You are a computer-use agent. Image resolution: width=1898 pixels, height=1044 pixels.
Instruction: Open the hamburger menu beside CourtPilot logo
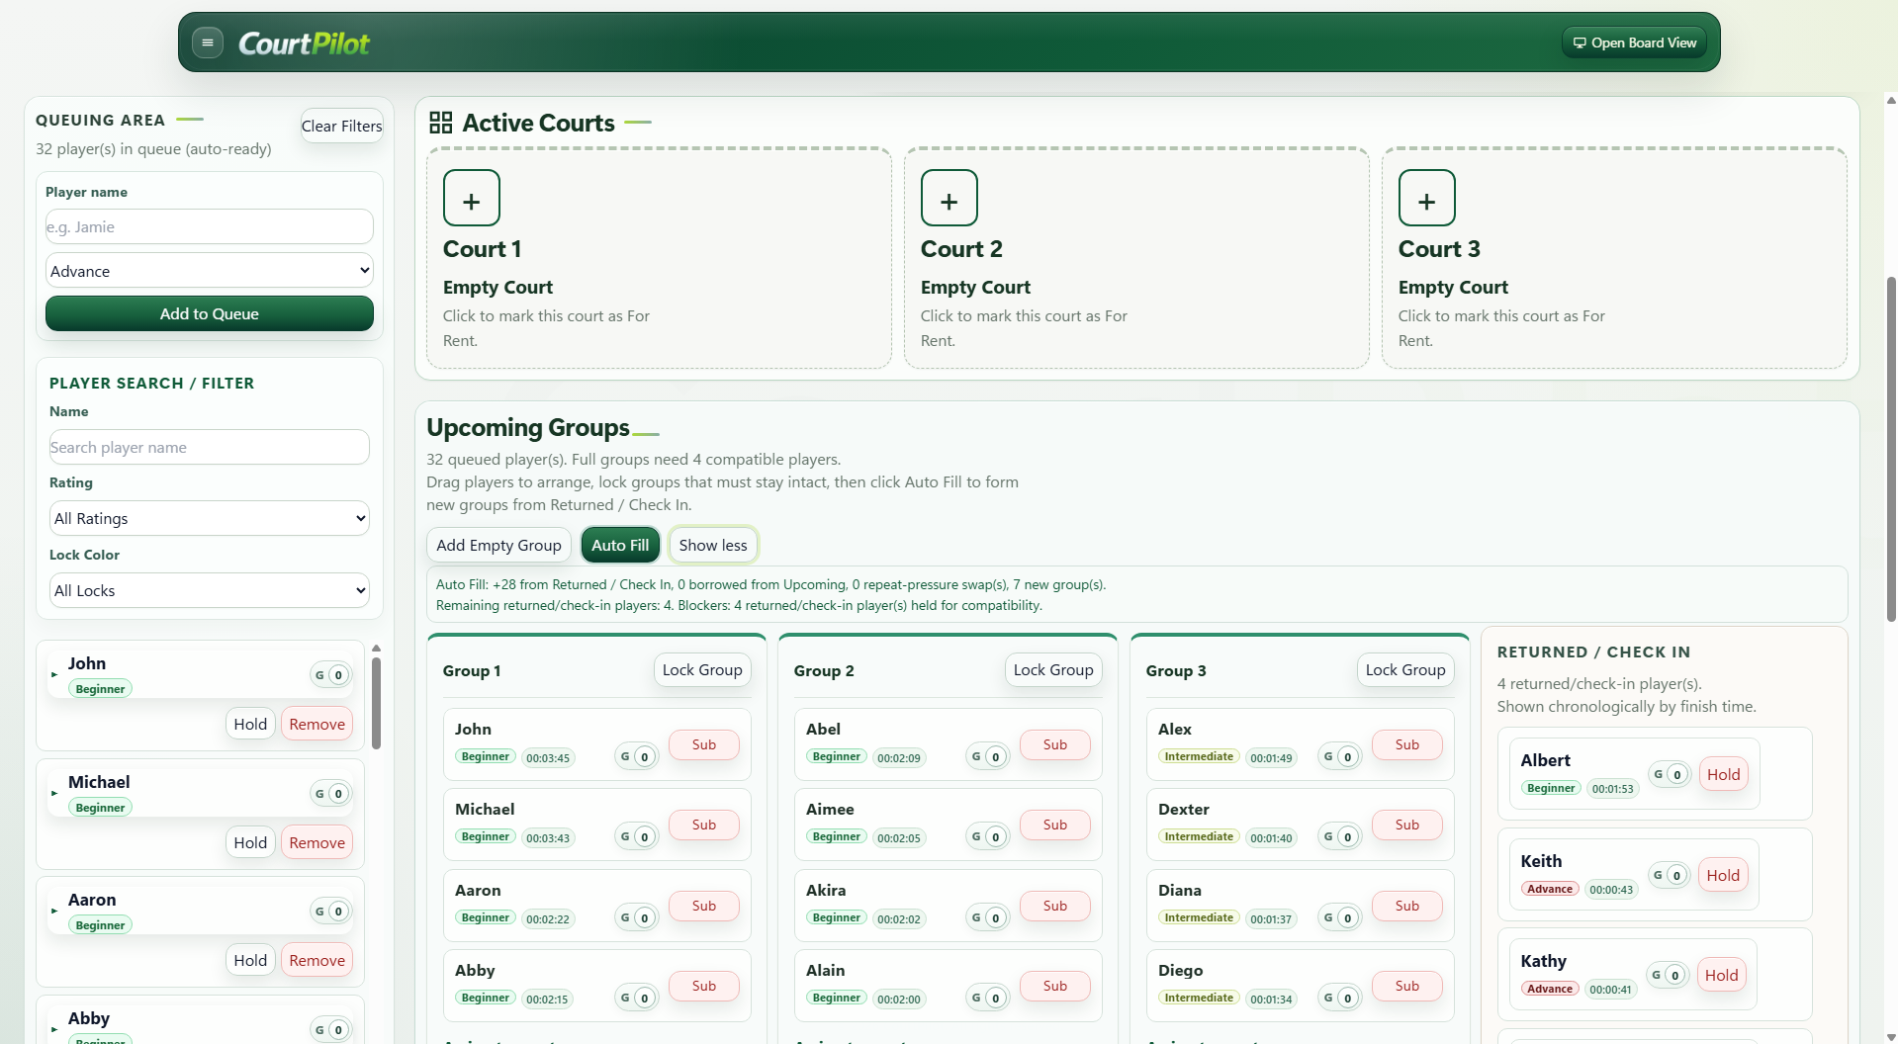[x=207, y=43]
